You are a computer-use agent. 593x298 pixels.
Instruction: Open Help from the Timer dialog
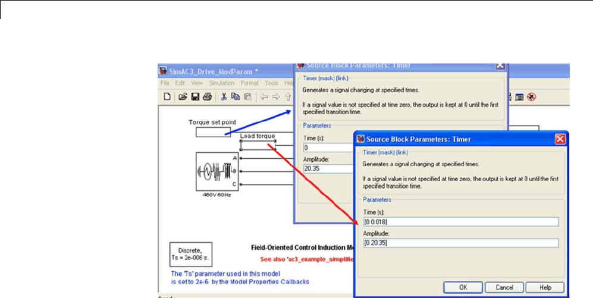click(x=545, y=287)
